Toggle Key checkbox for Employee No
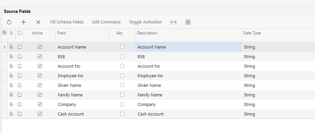Viewport: 315px width, 133px height. [122, 76]
